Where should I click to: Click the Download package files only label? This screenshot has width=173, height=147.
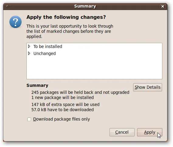coord(61,119)
